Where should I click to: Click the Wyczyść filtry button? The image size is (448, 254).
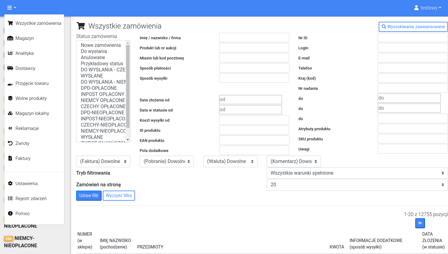tap(119, 195)
